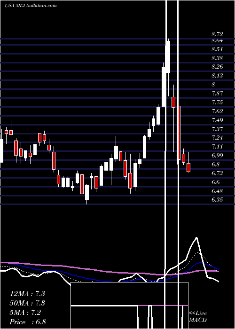
Task: Select the 8.26 price axis label
Action: click(217, 67)
